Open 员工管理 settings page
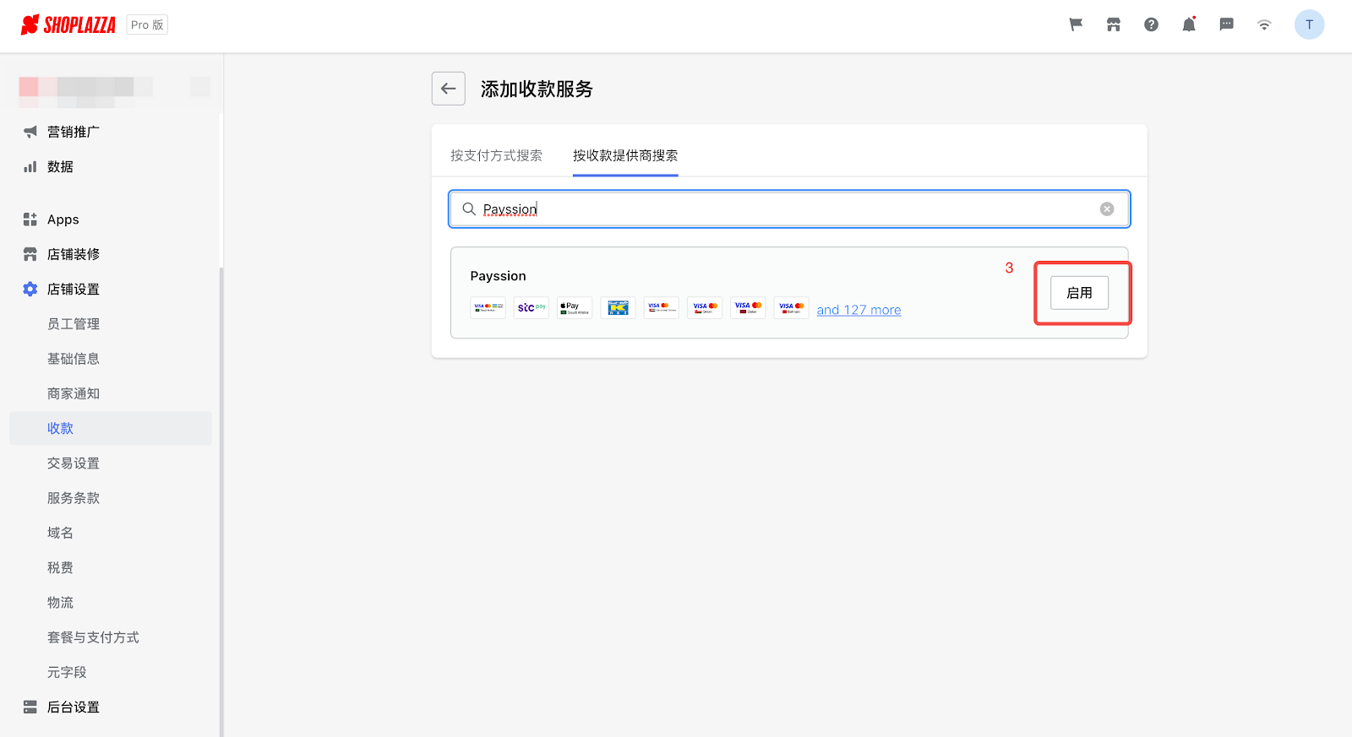This screenshot has width=1352, height=737. [x=74, y=324]
